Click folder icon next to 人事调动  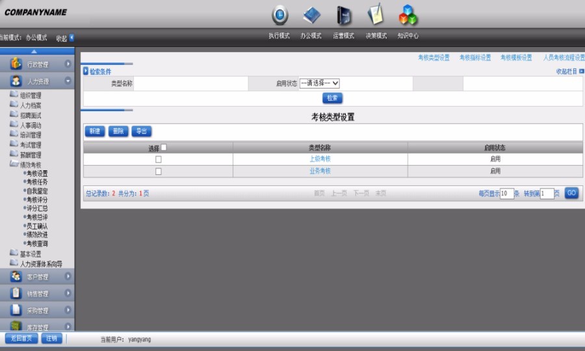14,123
